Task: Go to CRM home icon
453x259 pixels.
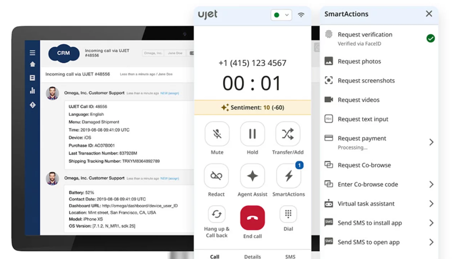Action: 32,64
